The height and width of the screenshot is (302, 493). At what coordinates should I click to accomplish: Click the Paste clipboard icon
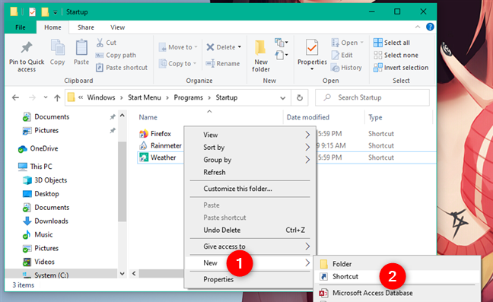(x=81, y=48)
